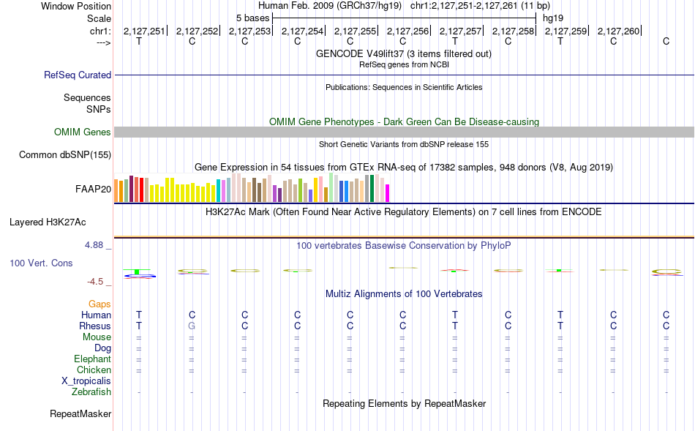
Task: Click the Gaps row label
Action: 99,304
